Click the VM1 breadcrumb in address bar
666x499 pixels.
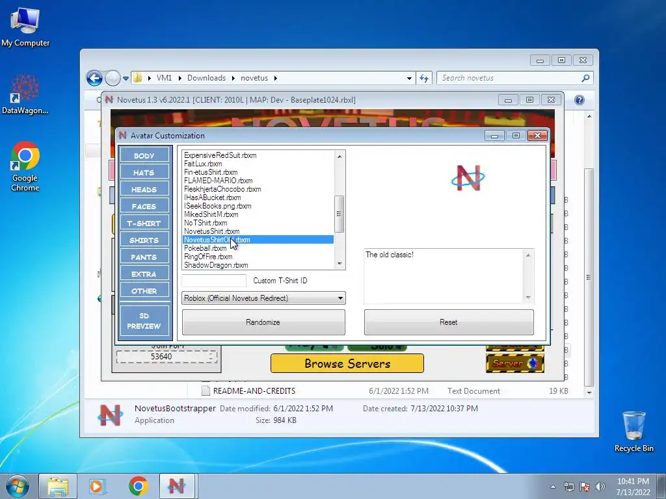(x=164, y=78)
